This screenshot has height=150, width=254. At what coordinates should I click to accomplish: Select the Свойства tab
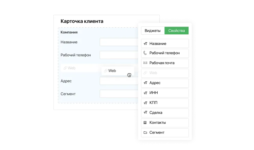pos(177,30)
